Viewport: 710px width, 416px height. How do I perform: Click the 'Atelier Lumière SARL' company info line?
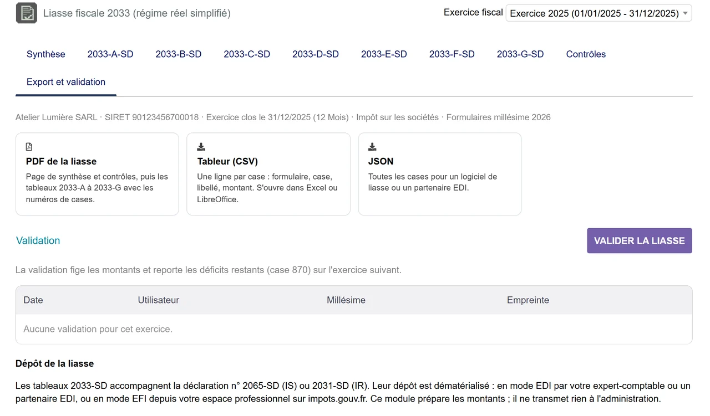[283, 117]
